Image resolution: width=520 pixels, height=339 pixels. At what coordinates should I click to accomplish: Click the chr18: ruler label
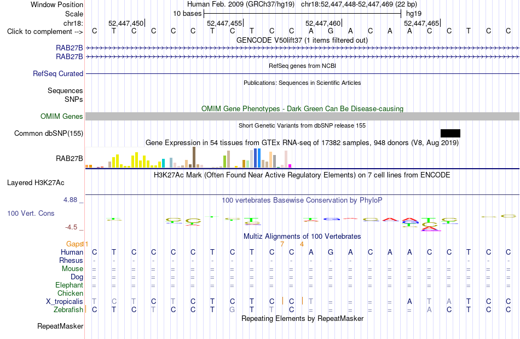coord(73,23)
